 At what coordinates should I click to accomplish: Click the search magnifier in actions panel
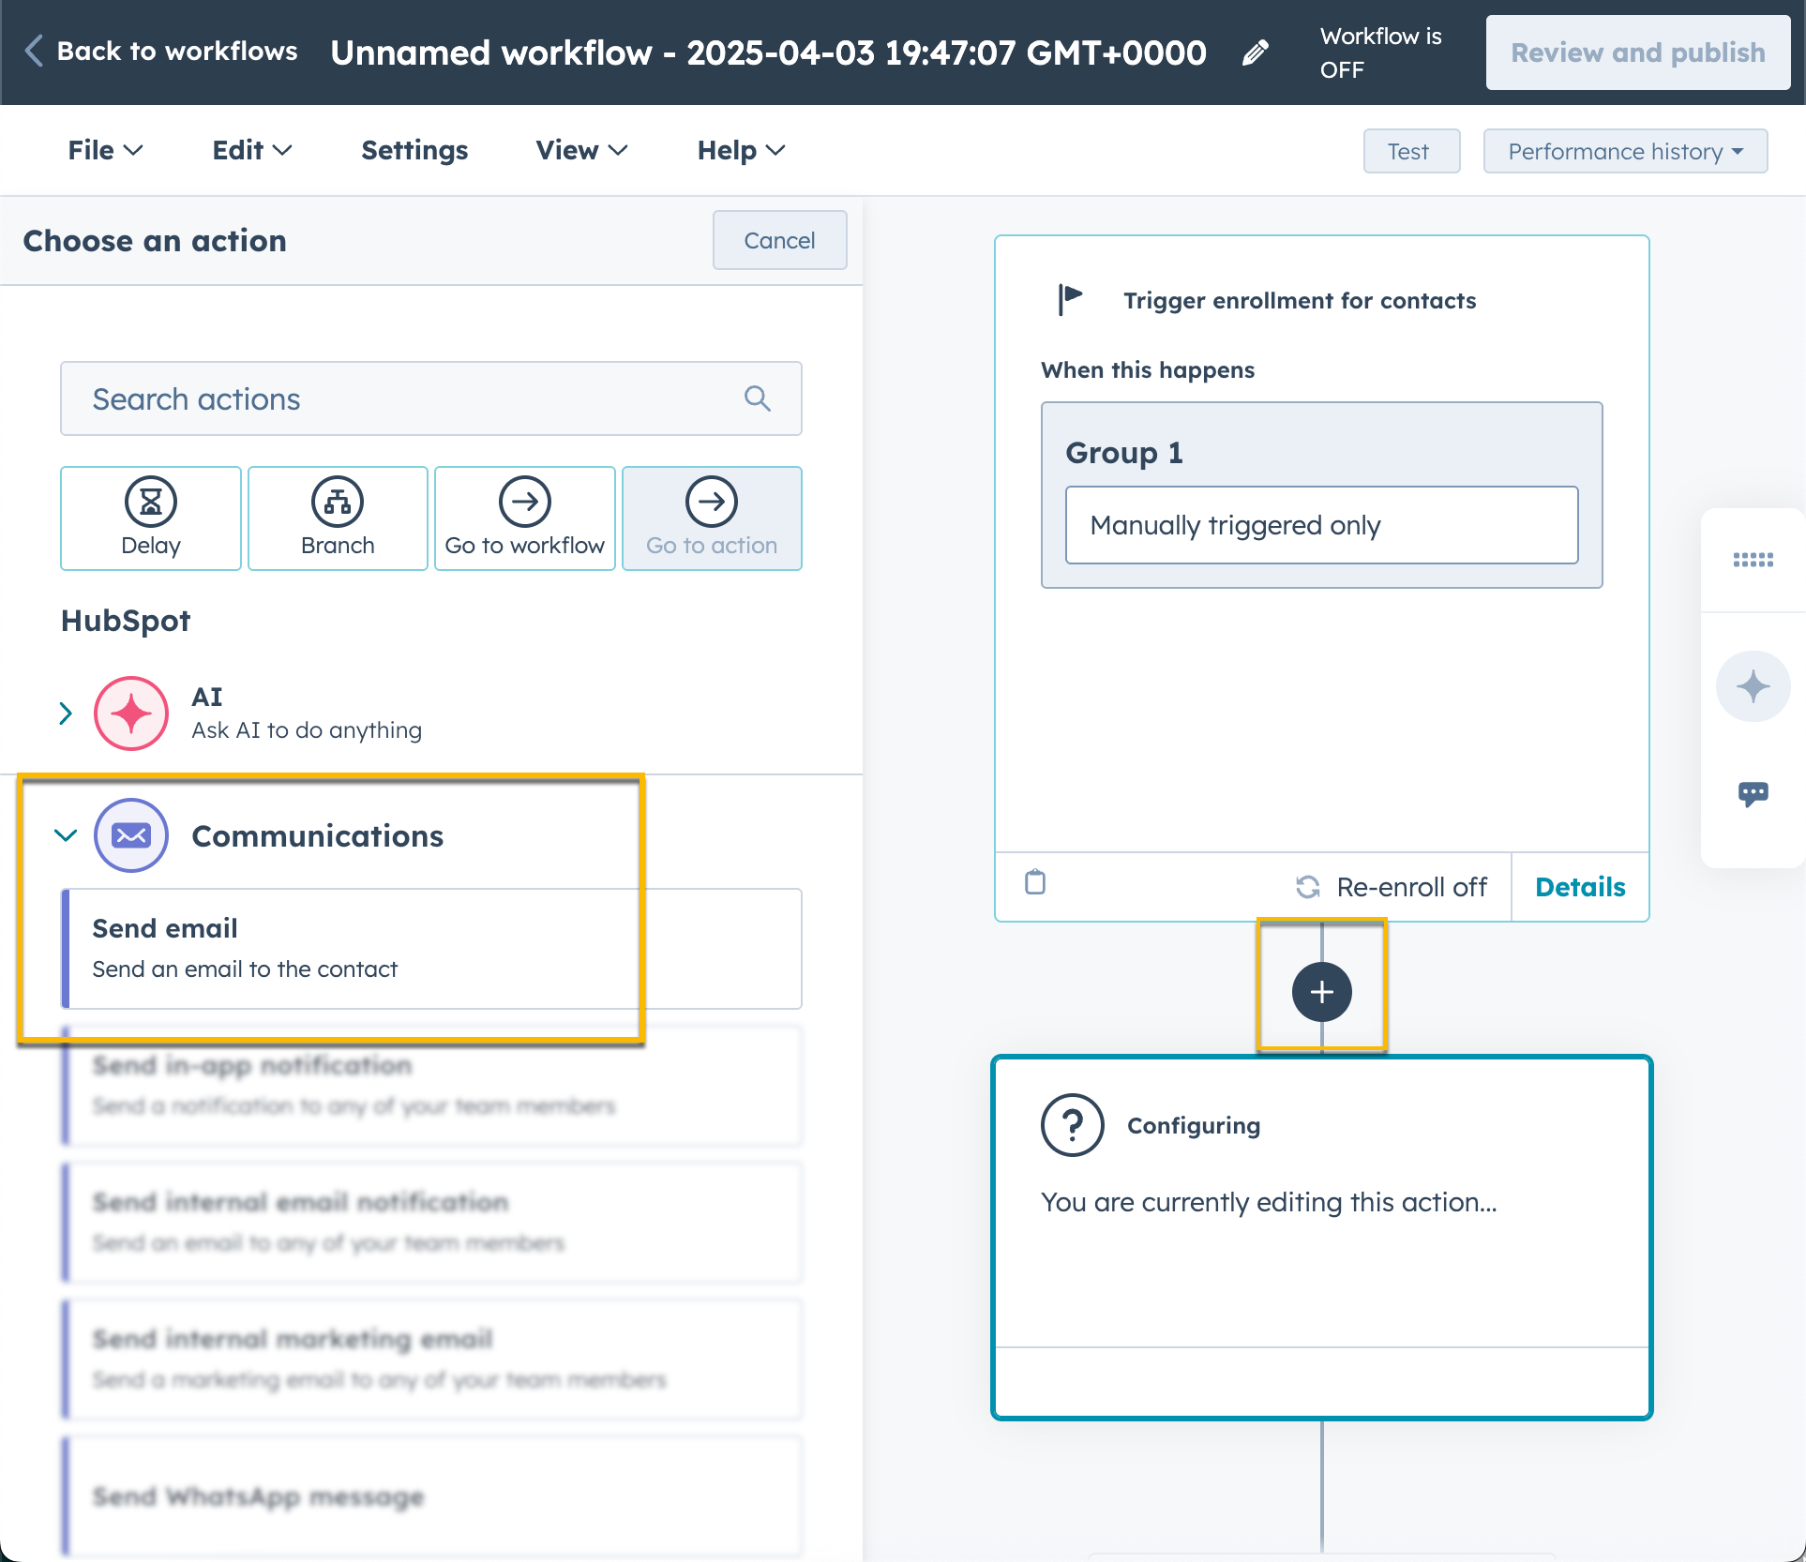click(x=757, y=398)
